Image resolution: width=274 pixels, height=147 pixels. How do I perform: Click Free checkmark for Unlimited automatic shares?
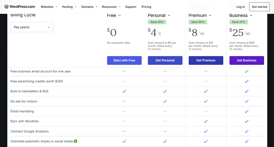(x=124, y=141)
